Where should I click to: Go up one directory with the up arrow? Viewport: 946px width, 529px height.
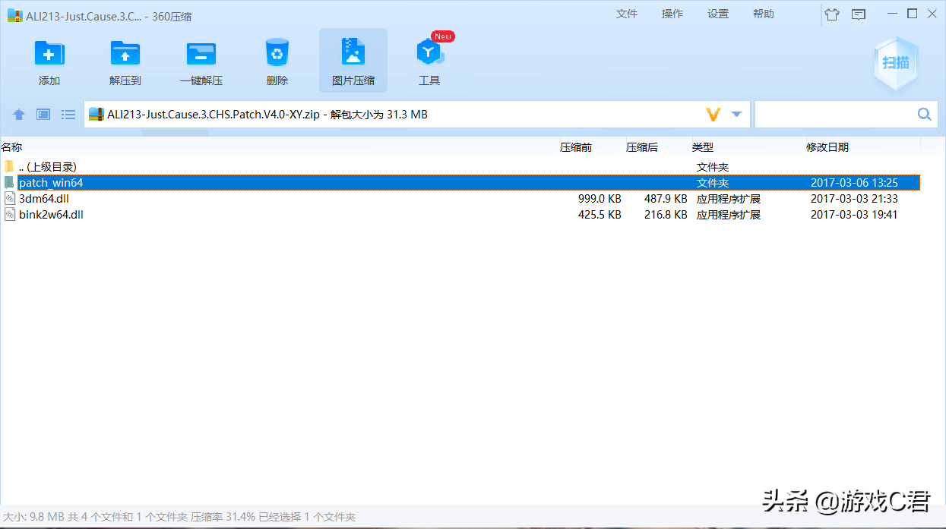tap(19, 115)
